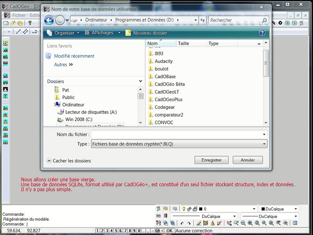Select the single Line drawing tool
This screenshot has height=235, width=313.
pos(18,32)
